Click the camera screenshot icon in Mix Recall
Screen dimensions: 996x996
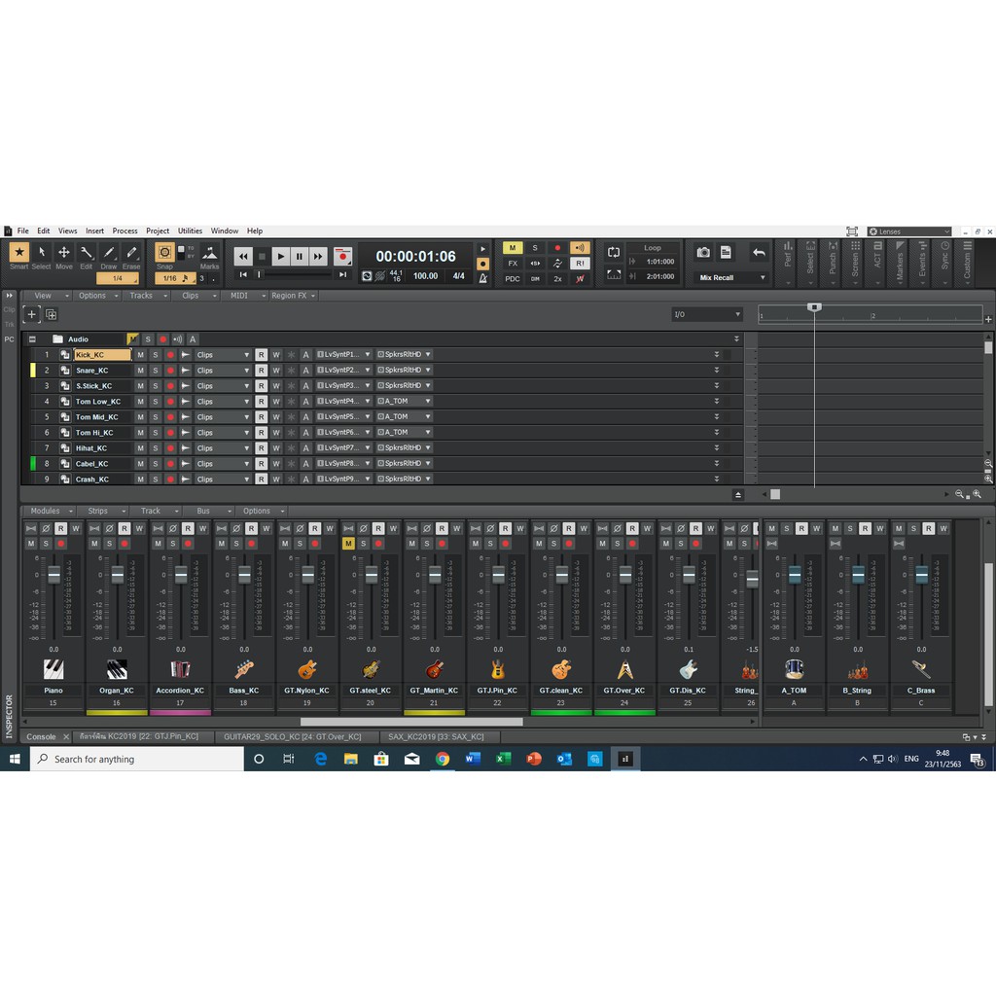pyautogui.click(x=702, y=253)
